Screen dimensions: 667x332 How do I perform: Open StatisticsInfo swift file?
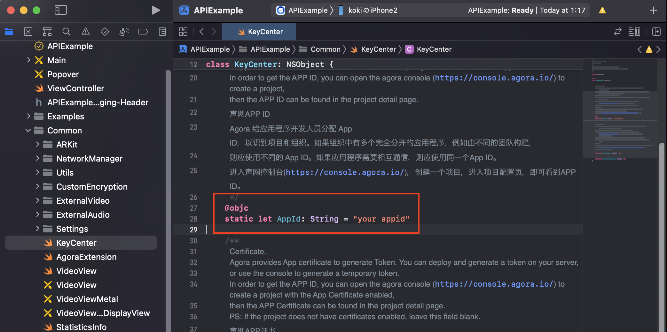(81, 327)
